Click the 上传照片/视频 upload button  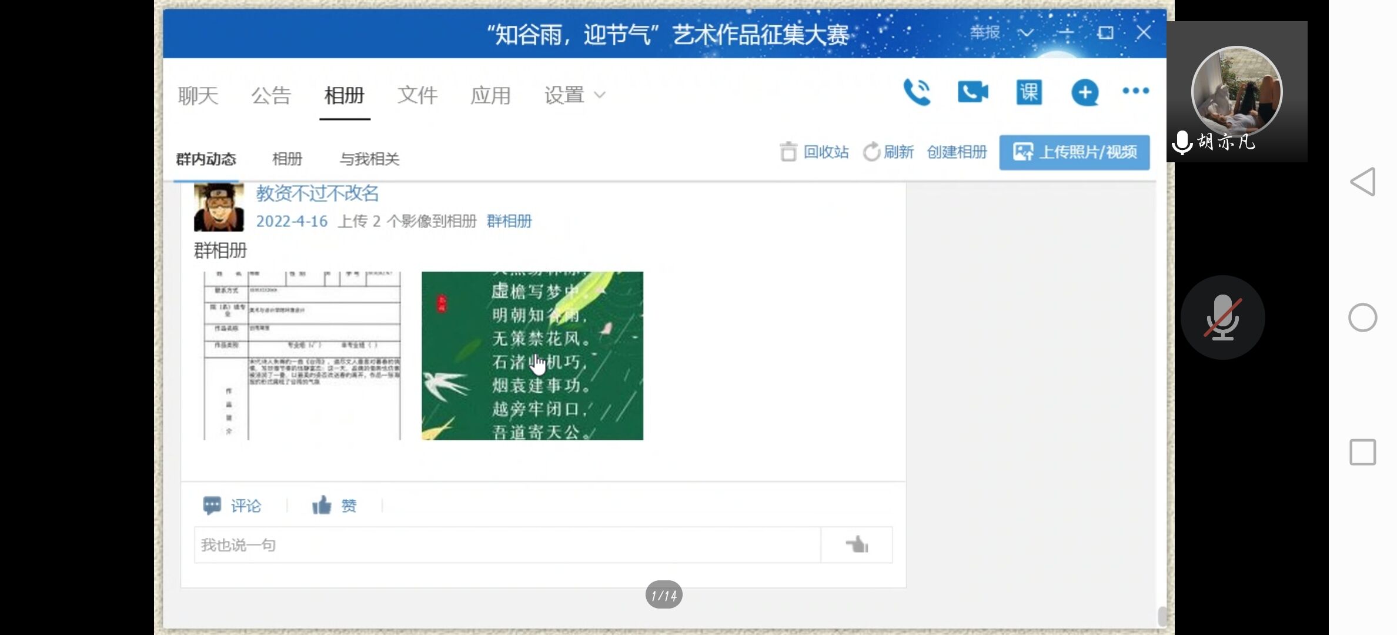click(x=1074, y=152)
